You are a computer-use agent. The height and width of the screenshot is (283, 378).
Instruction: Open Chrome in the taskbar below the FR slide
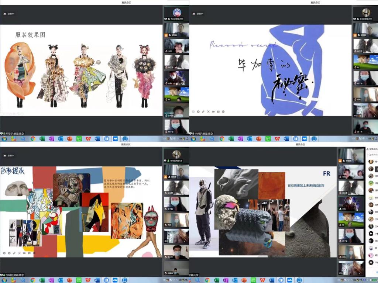click(x=207, y=280)
